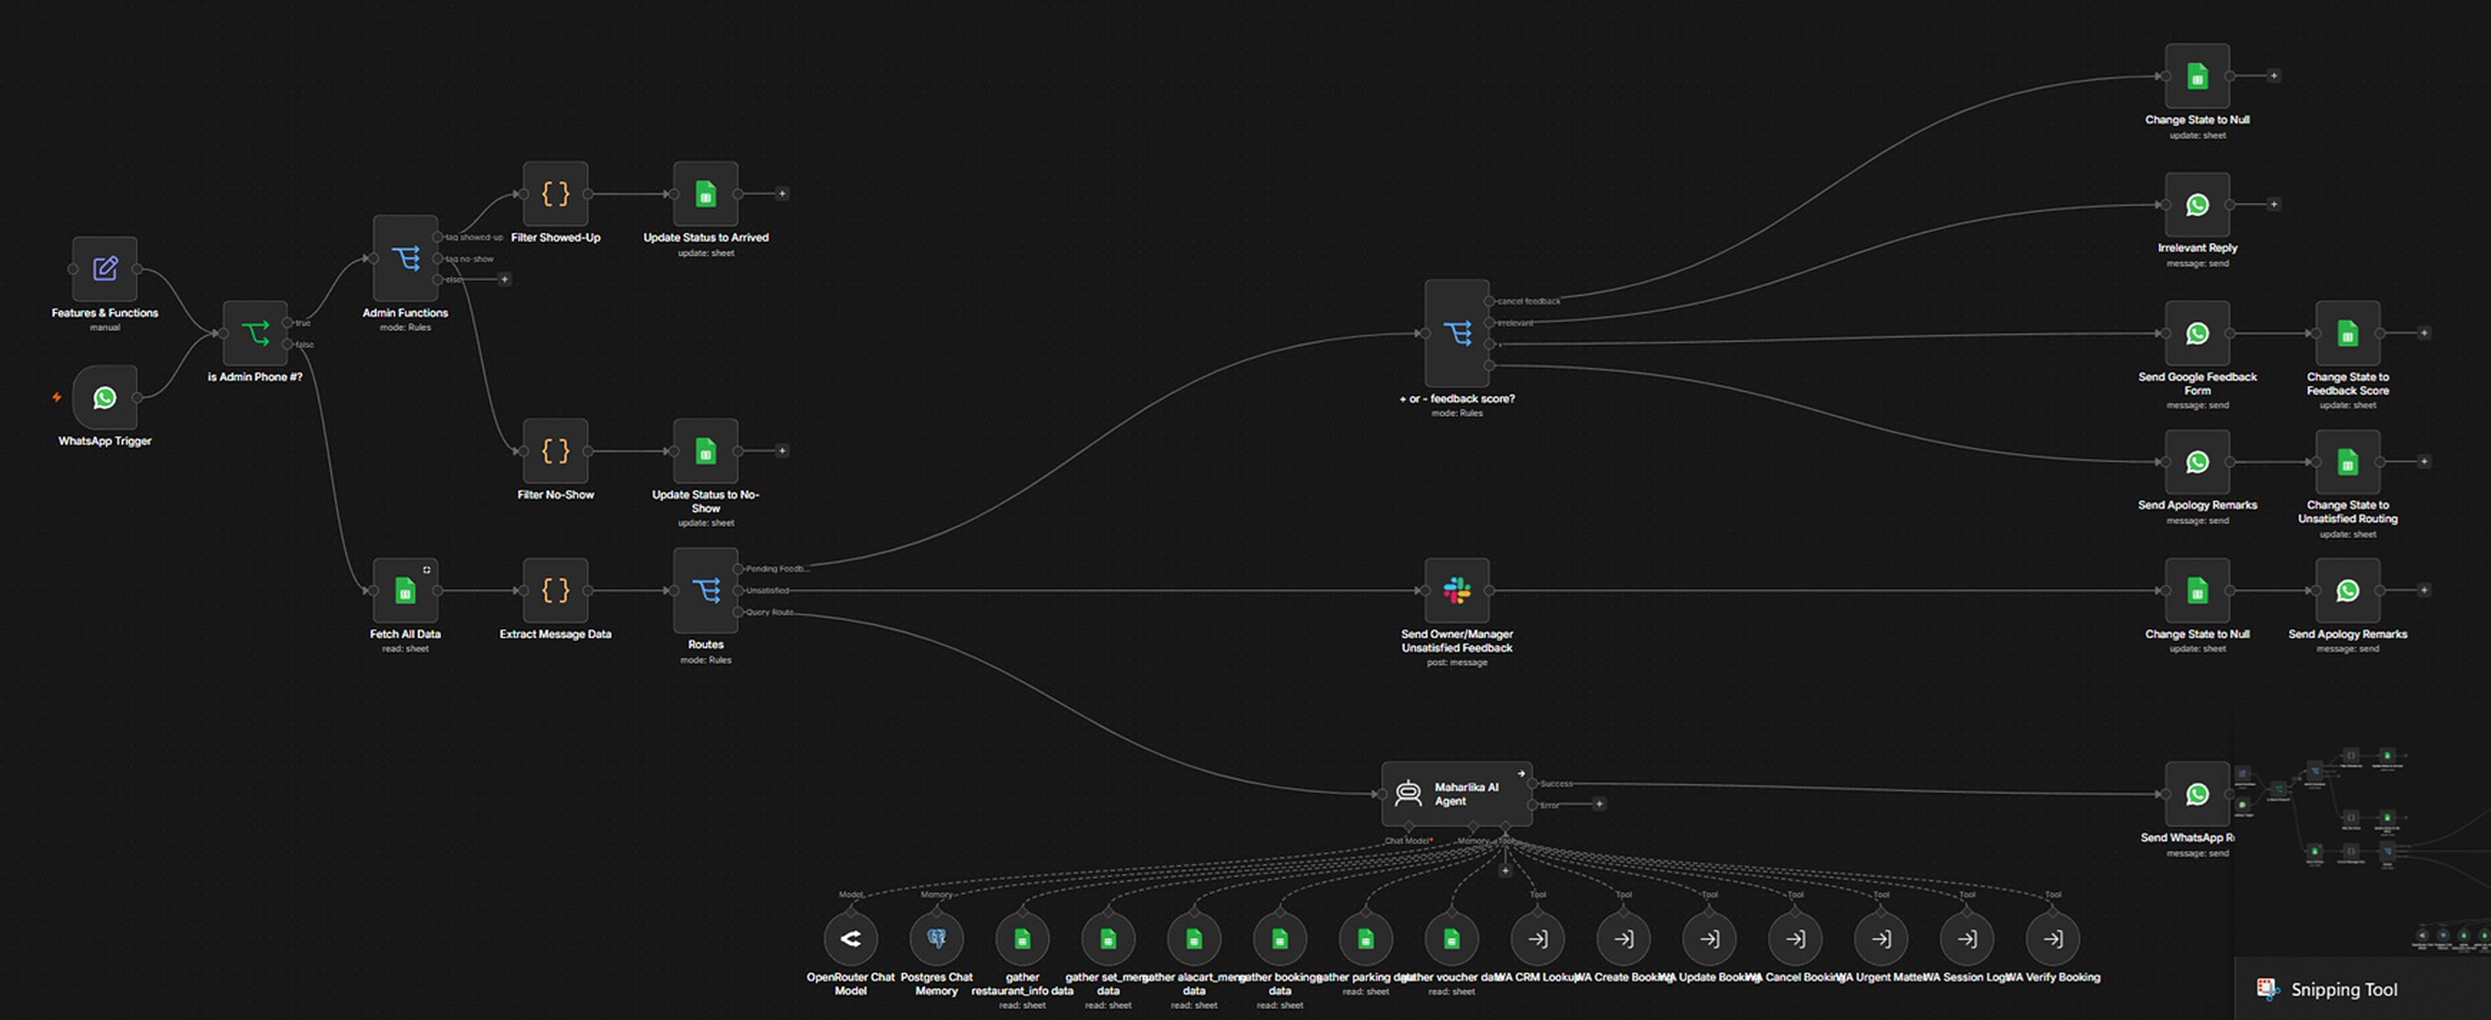
Task: Select the Filter No-Show code node
Action: [x=555, y=451]
